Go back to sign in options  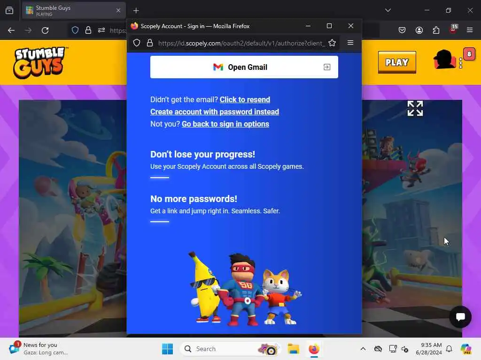225,124
